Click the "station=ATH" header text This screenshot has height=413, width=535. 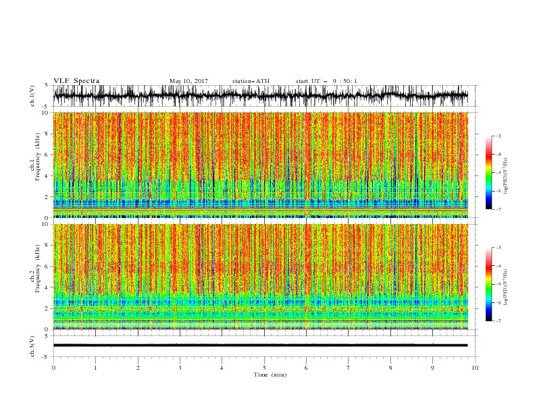[251, 81]
